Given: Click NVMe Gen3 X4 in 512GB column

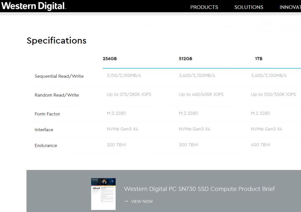Looking at the screenshot, I should (x=195, y=129).
